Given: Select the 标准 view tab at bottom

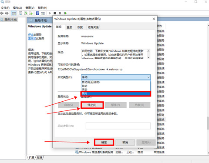Looking at the screenshot, I should 40,157.
